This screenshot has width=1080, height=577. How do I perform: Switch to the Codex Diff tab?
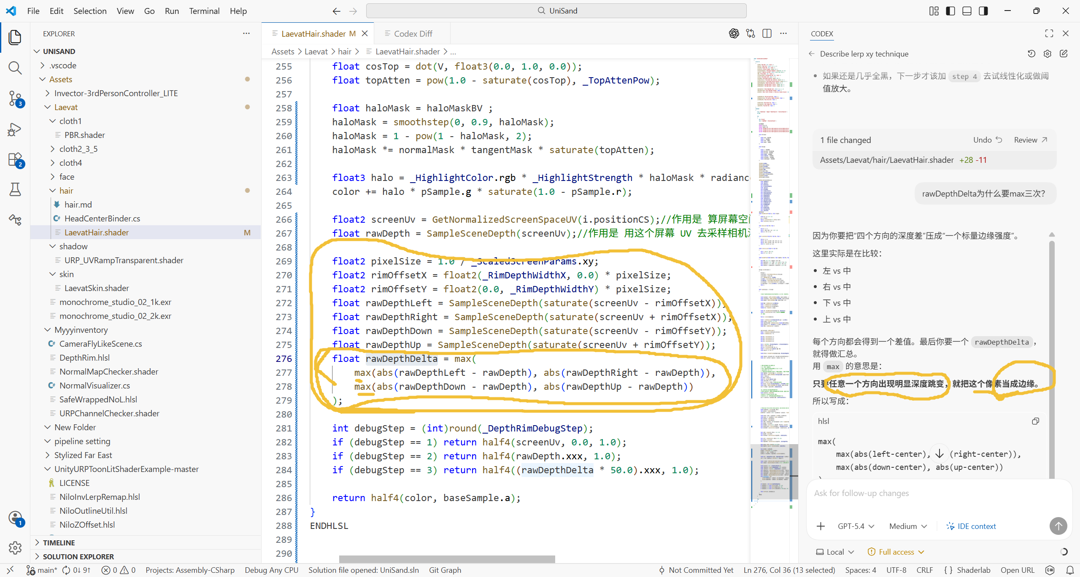[413, 33]
